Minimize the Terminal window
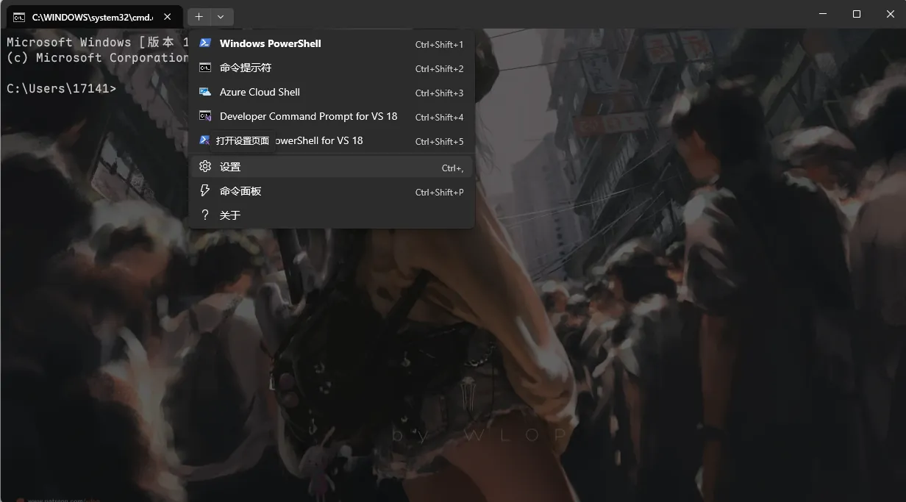This screenshot has width=906, height=502. (822, 14)
